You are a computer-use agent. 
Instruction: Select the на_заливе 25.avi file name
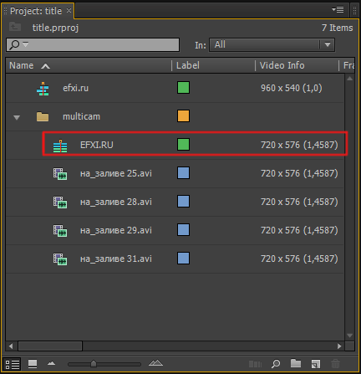(116, 173)
